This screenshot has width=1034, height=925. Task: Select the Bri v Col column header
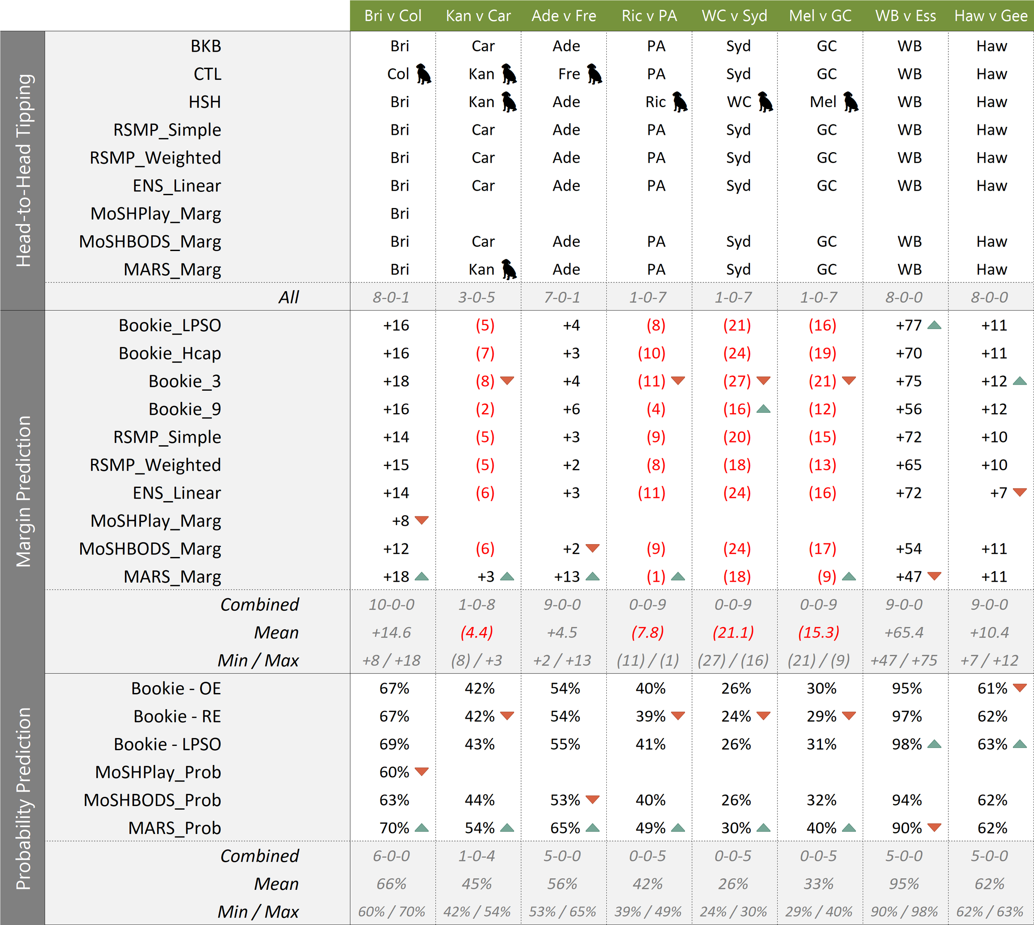(393, 16)
